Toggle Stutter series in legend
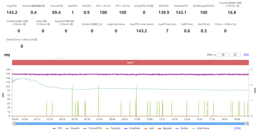257x131 pixels. coord(182,128)
